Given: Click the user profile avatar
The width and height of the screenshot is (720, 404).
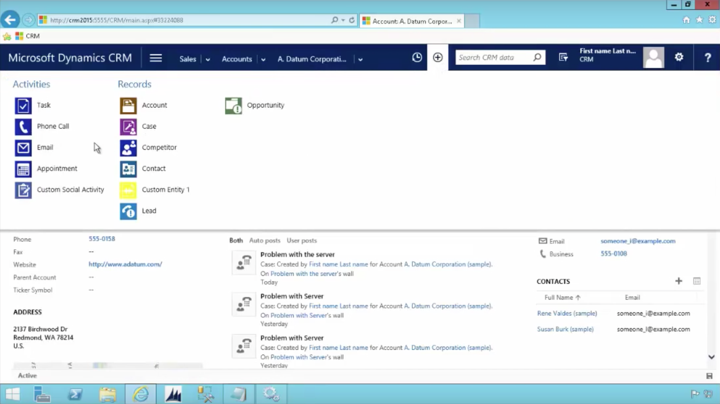Looking at the screenshot, I should coord(653,57).
